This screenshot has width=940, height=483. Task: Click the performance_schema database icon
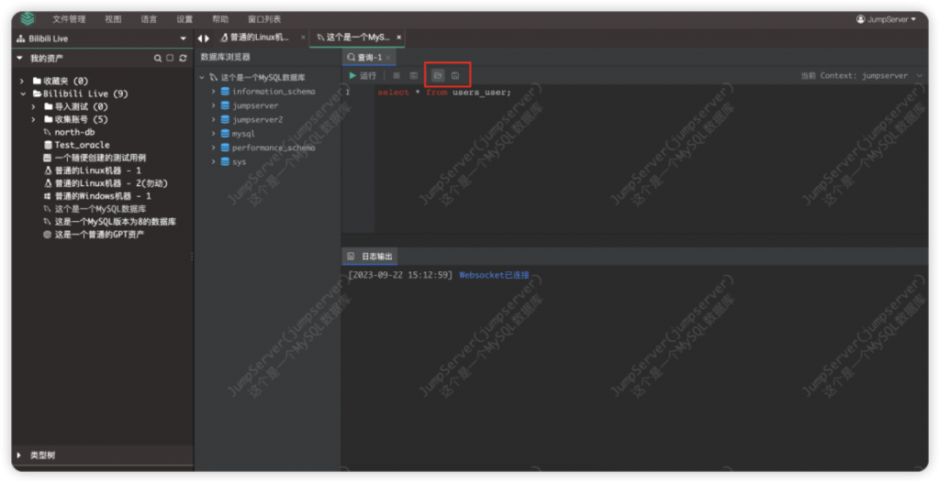[x=225, y=148]
